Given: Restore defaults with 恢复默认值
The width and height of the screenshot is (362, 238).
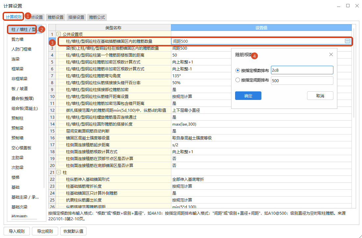Looking at the screenshot, I should (73, 231).
